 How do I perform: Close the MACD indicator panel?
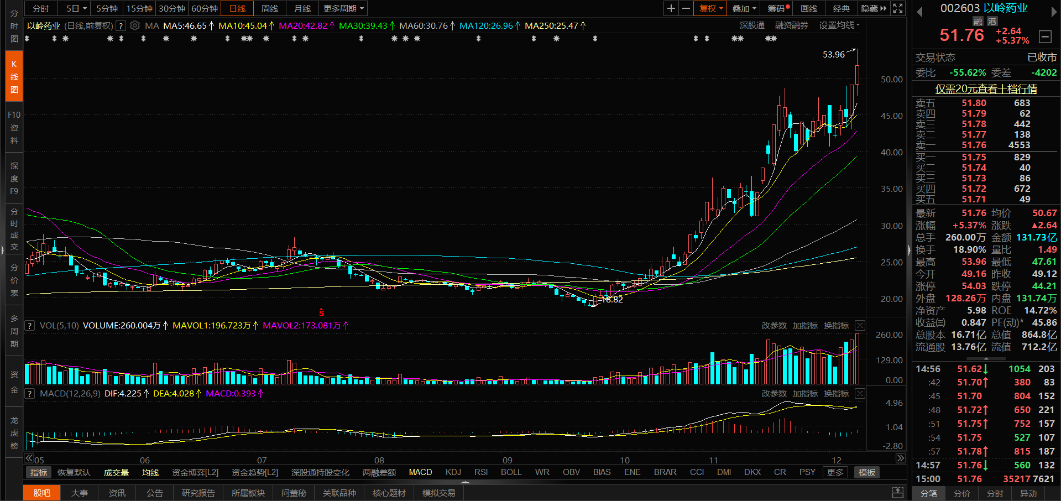point(860,394)
